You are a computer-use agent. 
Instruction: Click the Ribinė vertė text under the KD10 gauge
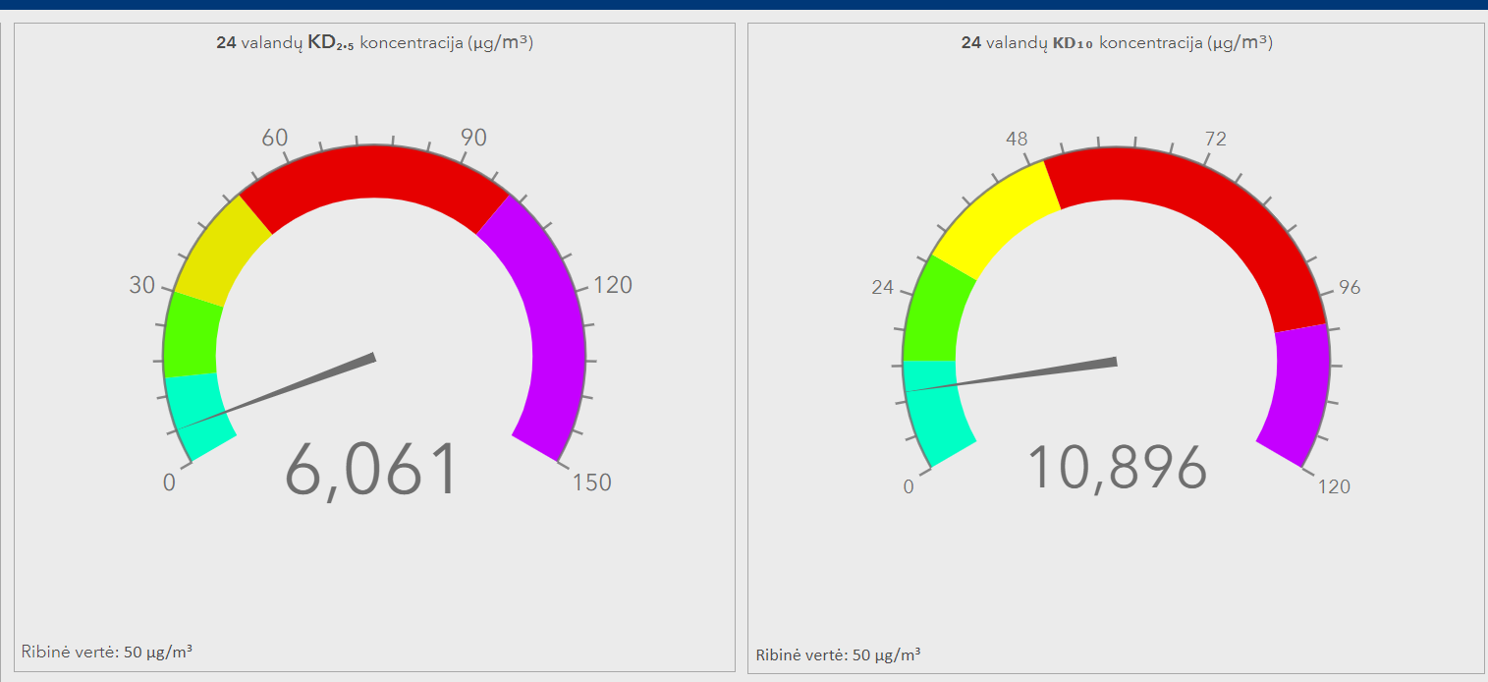[x=838, y=654]
